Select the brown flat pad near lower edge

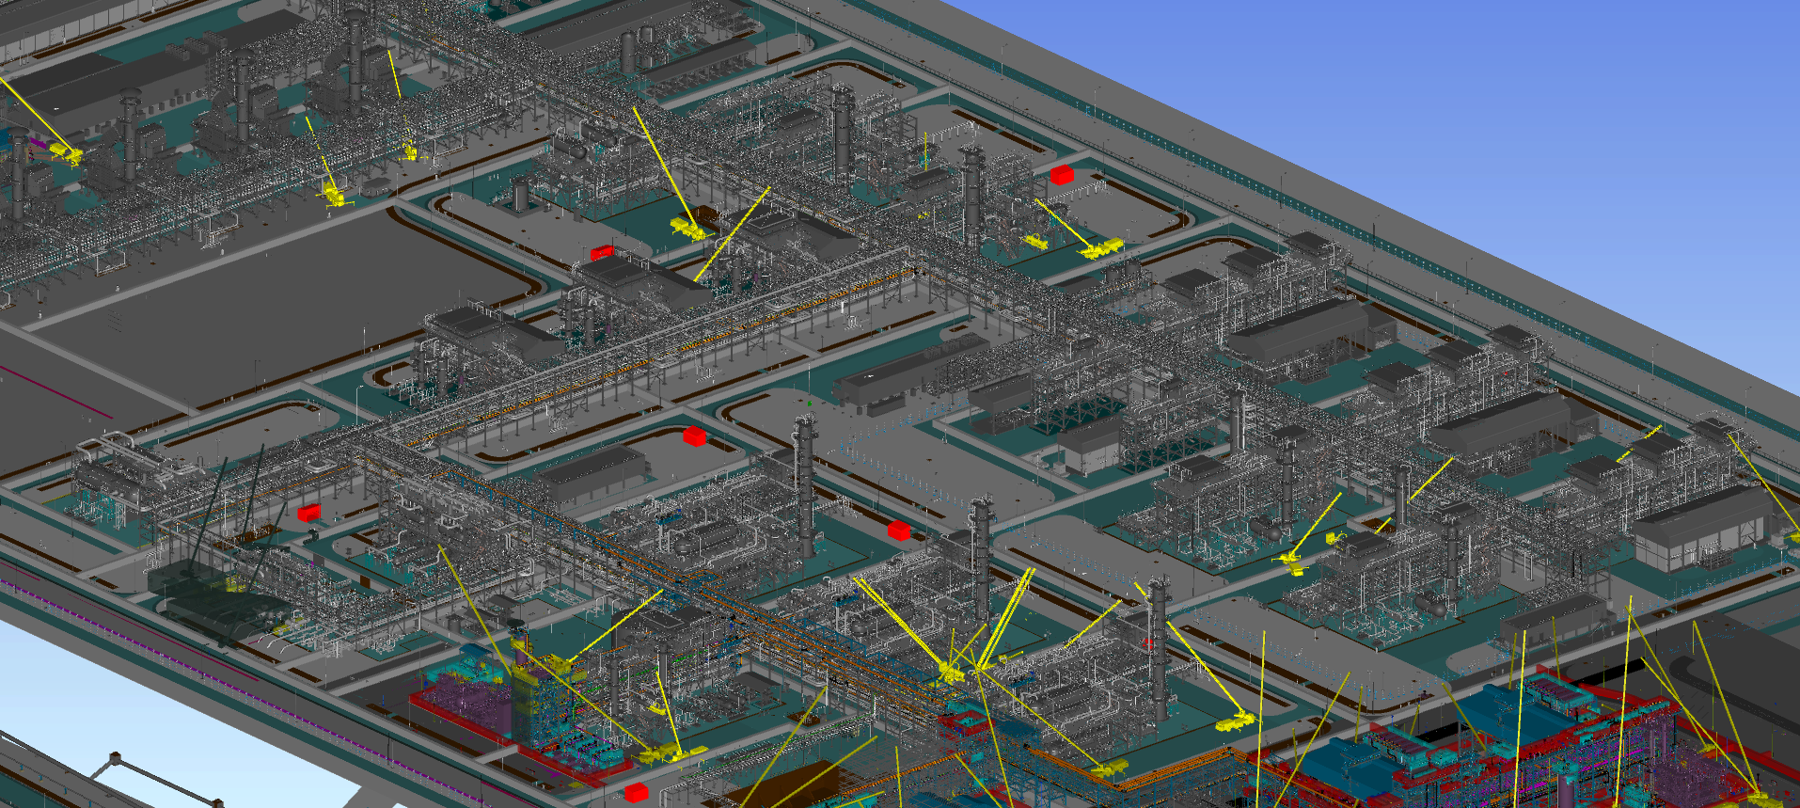(x=788, y=786)
